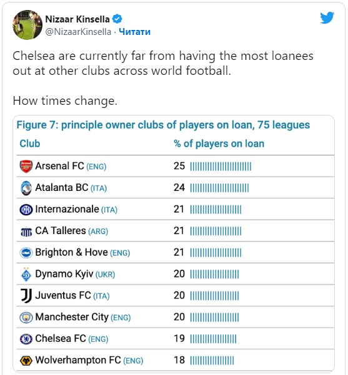Click the CA Talleres crest
The image size is (348, 375).
click(x=26, y=231)
